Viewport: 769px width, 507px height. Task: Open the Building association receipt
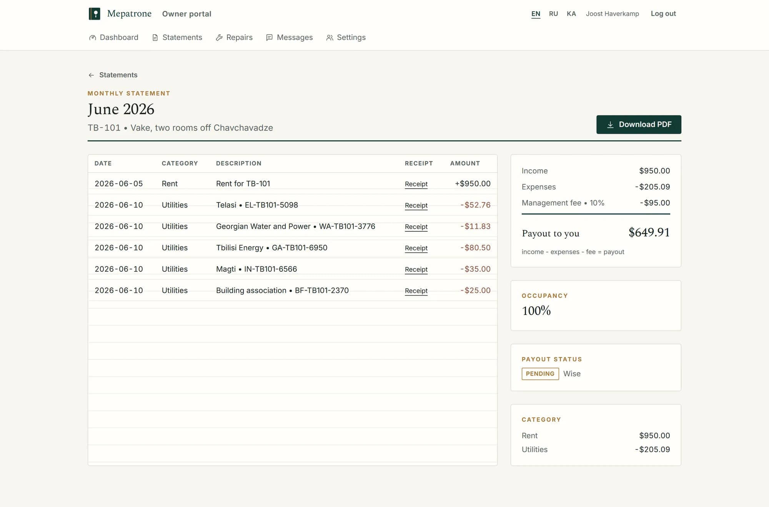(416, 291)
